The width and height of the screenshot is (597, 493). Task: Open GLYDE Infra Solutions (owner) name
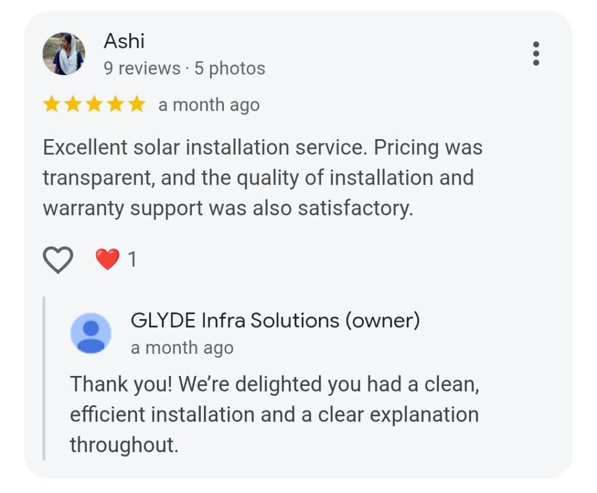point(275,320)
